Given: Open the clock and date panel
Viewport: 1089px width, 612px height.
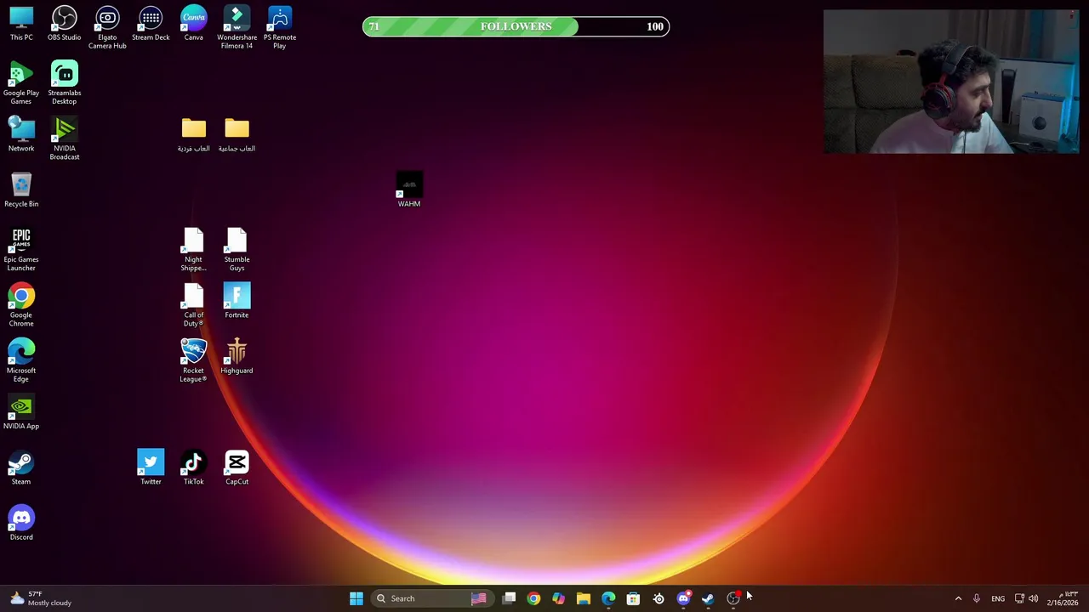Looking at the screenshot, I should [1062, 598].
